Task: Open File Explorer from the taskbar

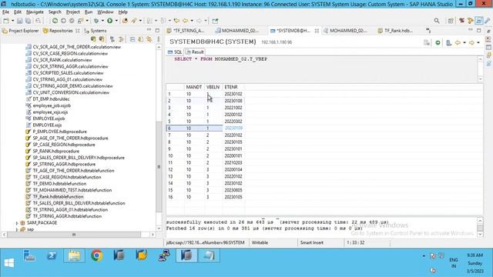Action: 74,255
